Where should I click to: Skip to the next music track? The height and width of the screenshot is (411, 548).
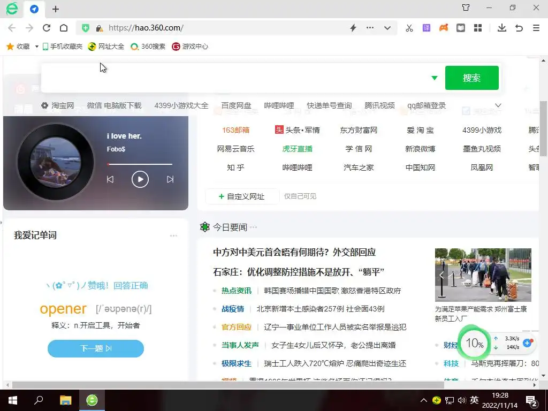click(x=170, y=179)
